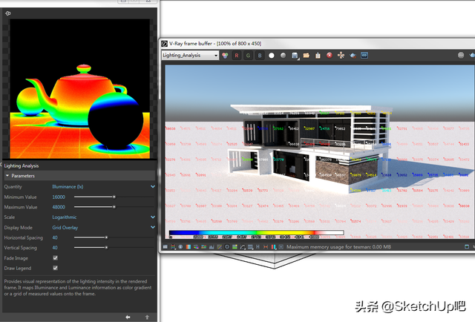The image size is (475, 322).
Task: Click the rendered house image
Action: [320, 151]
